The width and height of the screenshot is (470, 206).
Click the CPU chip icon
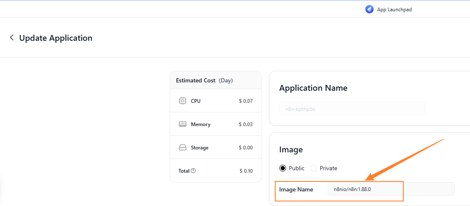click(x=182, y=101)
